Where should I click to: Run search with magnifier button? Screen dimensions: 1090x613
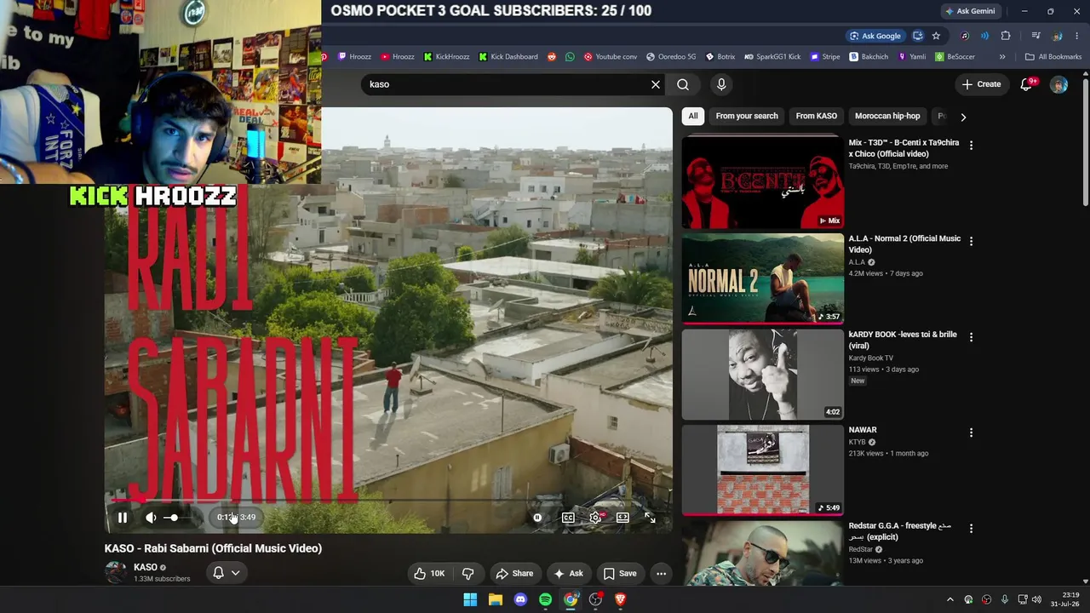click(x=683, y=84)
